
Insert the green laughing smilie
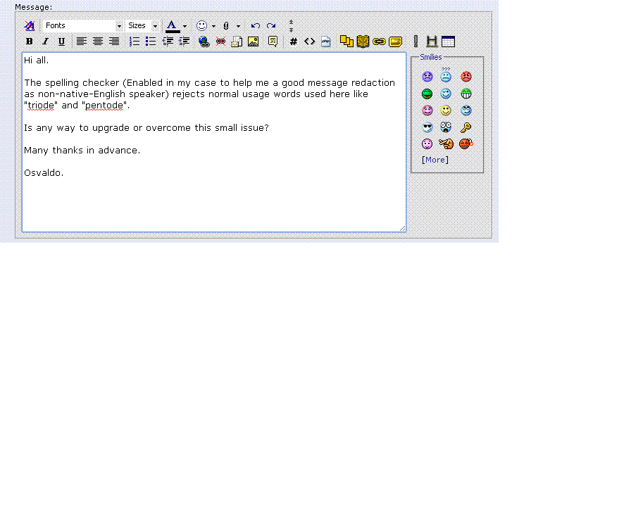point(427,94)
